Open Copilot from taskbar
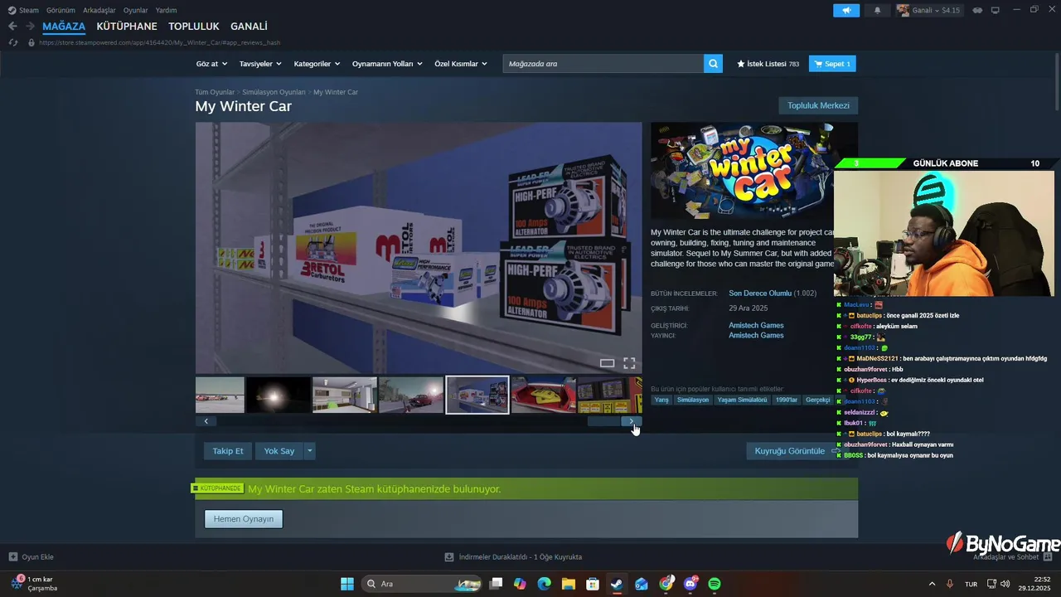 (520, 584)
